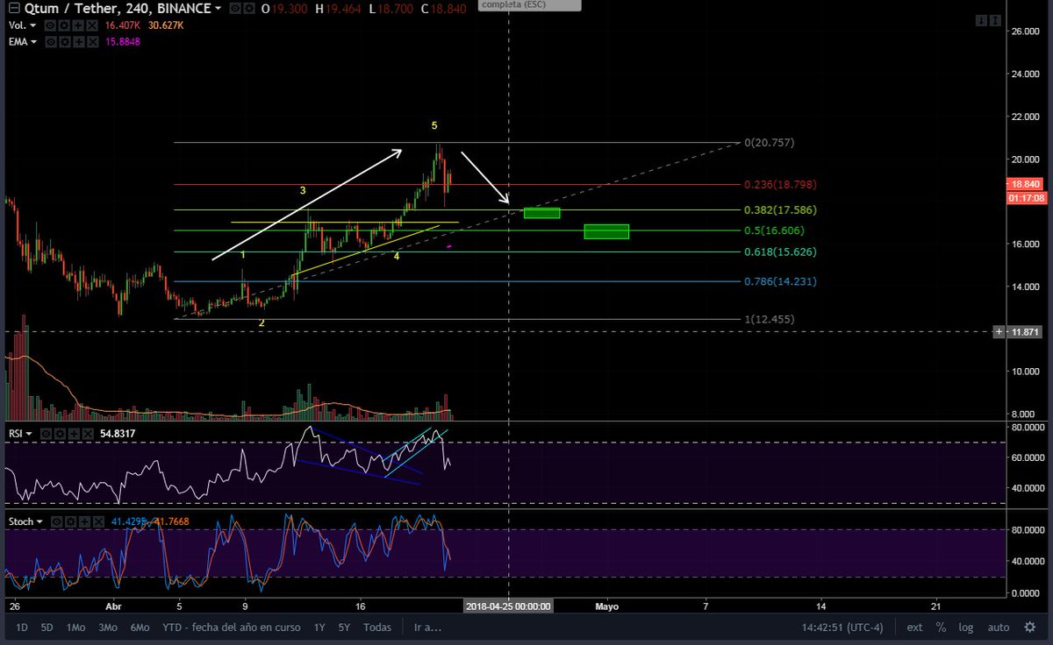This screenshot has width=1053, height=645.
Task: Hide the Stoch indicator with eye icon
Action: coord(56,521)
